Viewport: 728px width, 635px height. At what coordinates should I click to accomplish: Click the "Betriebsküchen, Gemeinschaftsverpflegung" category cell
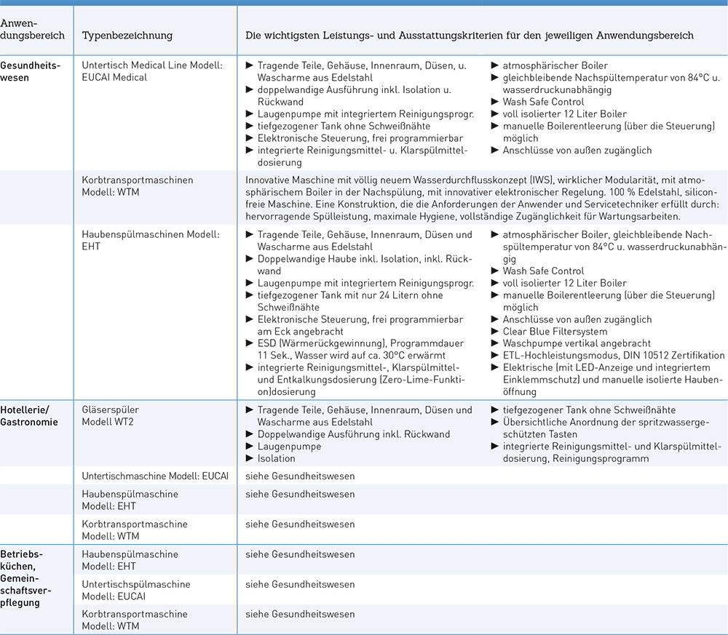(26, 578)
